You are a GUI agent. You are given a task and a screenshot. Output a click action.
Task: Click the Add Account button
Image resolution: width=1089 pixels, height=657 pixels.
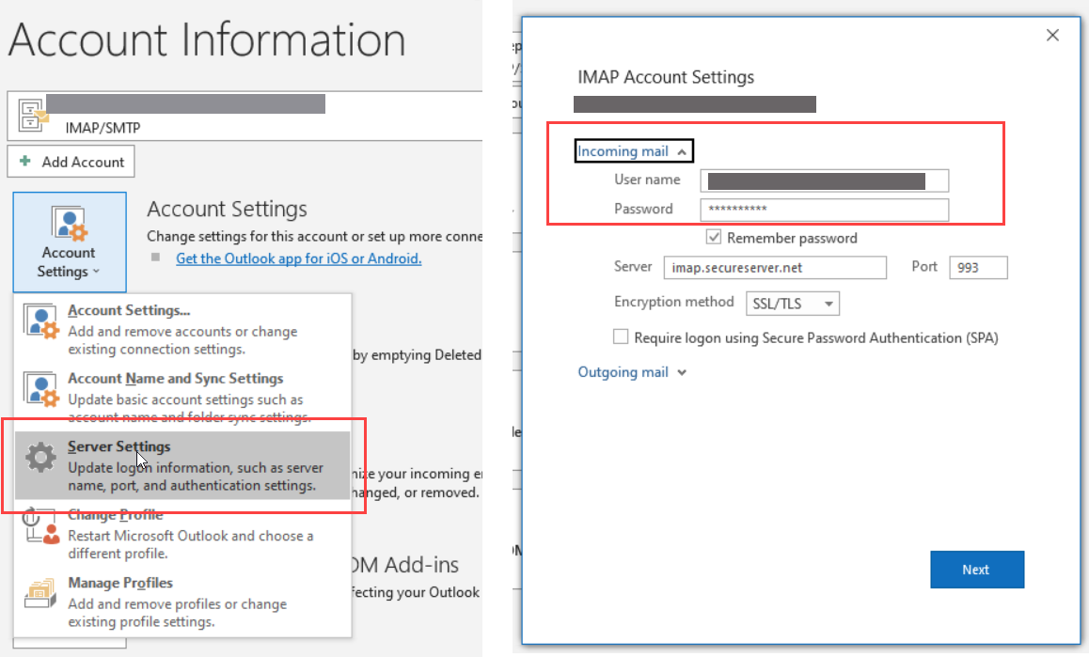71,162
